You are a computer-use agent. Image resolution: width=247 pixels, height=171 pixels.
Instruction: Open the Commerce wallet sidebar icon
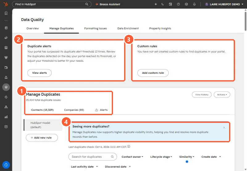[6, 67]
